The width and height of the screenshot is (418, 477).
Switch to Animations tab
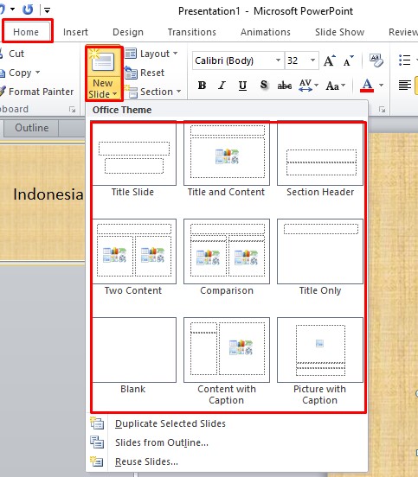coord(266,32)
